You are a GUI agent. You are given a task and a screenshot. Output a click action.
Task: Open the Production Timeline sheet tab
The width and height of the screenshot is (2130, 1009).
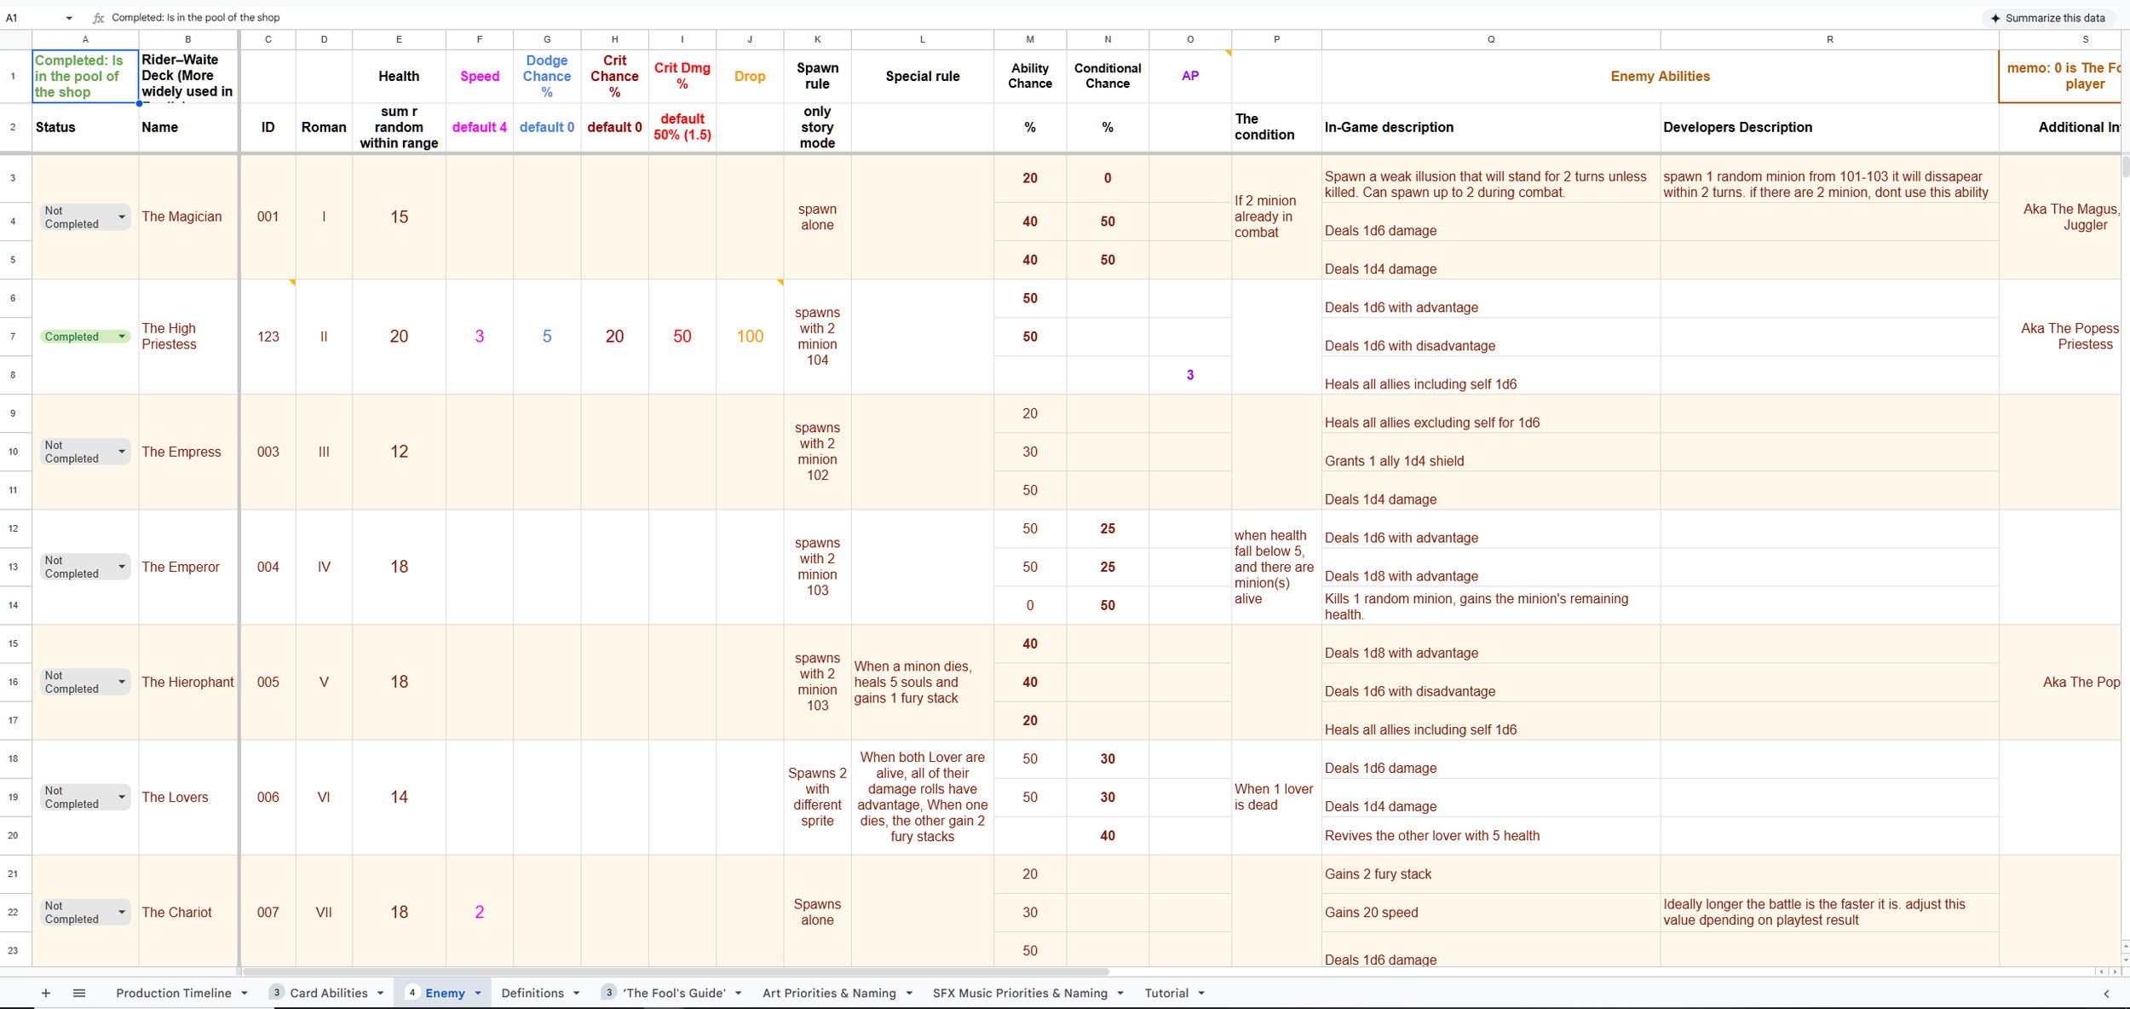174,993
